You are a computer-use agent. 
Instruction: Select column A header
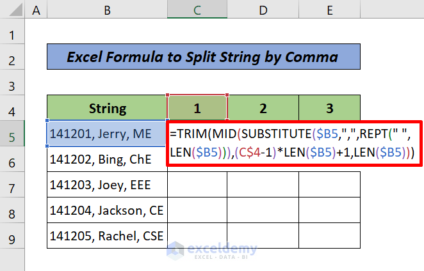(x=35, y=9)
